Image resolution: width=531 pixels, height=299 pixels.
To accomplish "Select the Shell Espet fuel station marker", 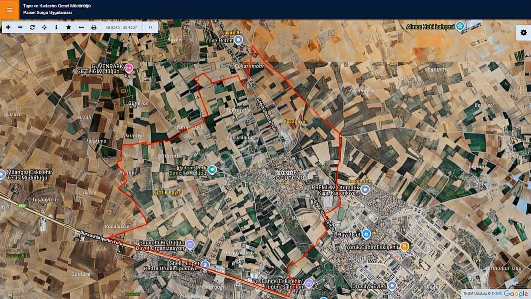I will click(x=205, y=265).
